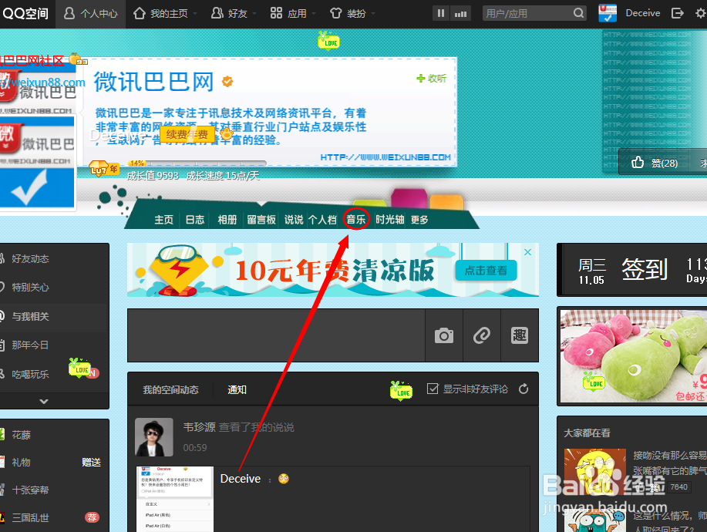
Task: Click the 荐 red badge by 三国乱世
Action: (92, 517)
